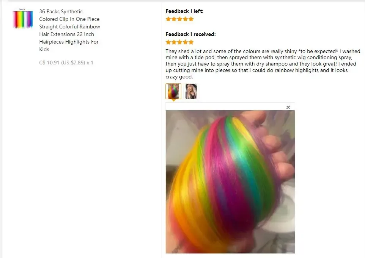This screenshot has width=365, height=258.
Task: Click first star under Feedback I left
Action: tap(168, 19)
